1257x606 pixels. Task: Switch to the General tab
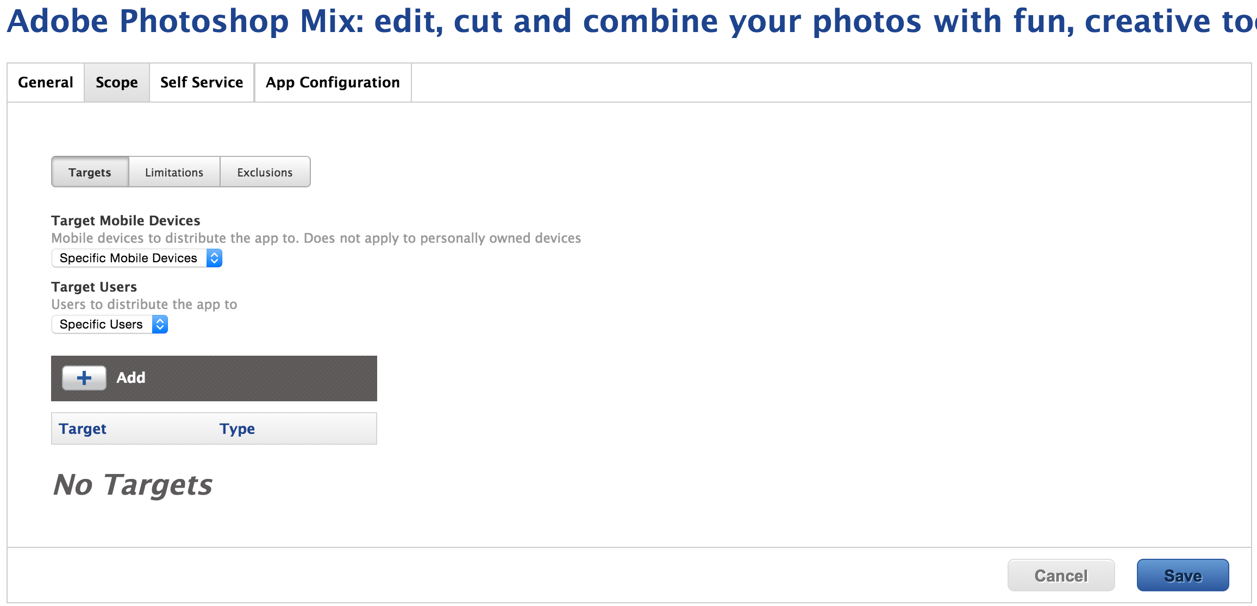[x=46, y=83]
